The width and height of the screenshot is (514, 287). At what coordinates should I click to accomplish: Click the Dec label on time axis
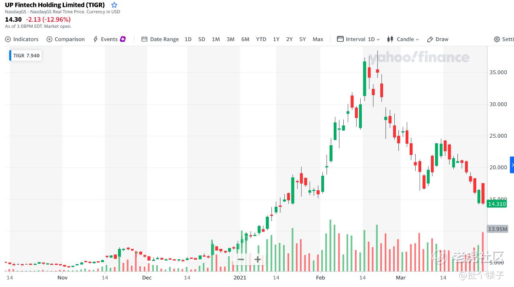tap(147, 277)
